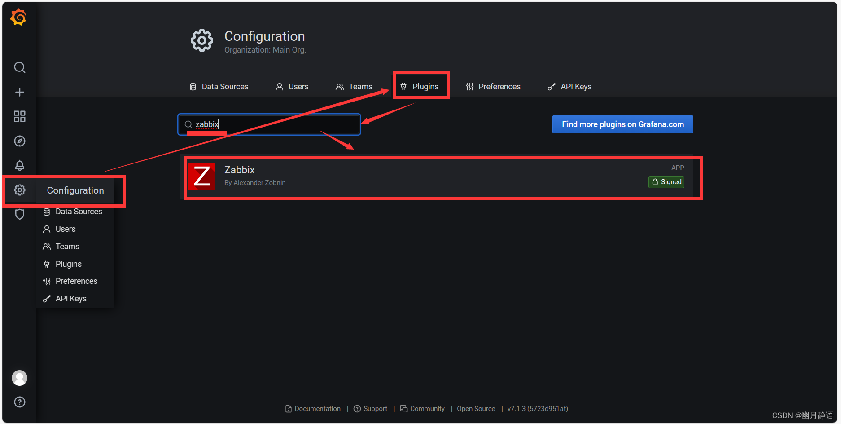Click the large Configuration header gear icon
This screenshot has width=841, height=424.
click(x=202, y=41)
